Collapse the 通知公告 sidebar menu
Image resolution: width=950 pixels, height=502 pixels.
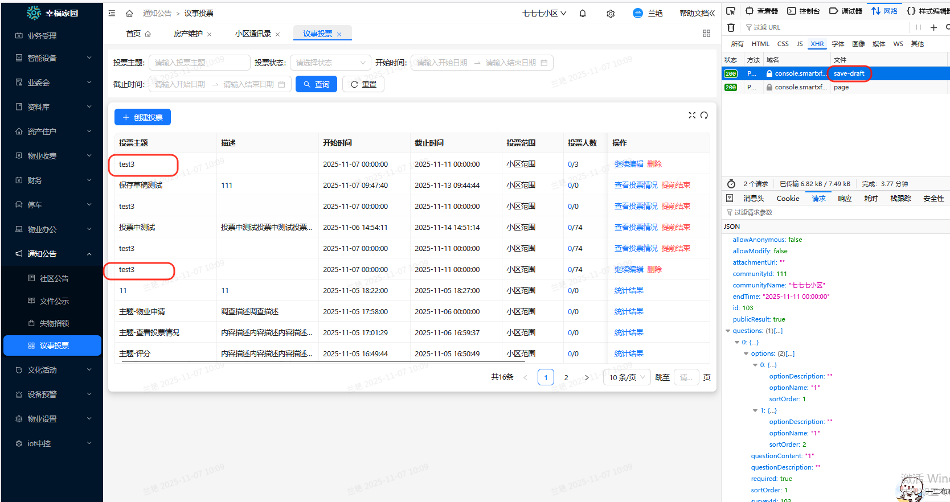(51, 254)
